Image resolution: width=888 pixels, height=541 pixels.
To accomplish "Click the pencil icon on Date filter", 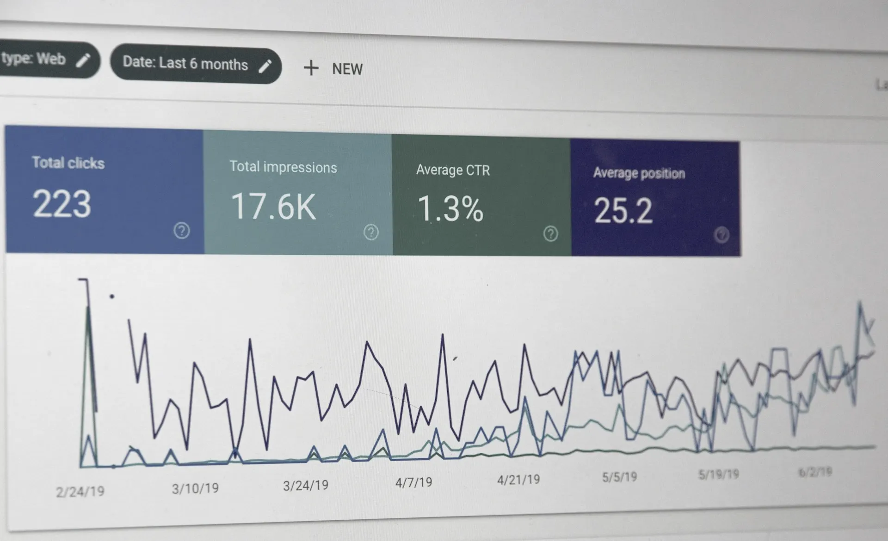I will pyautogui.click(x=265, y=67).
